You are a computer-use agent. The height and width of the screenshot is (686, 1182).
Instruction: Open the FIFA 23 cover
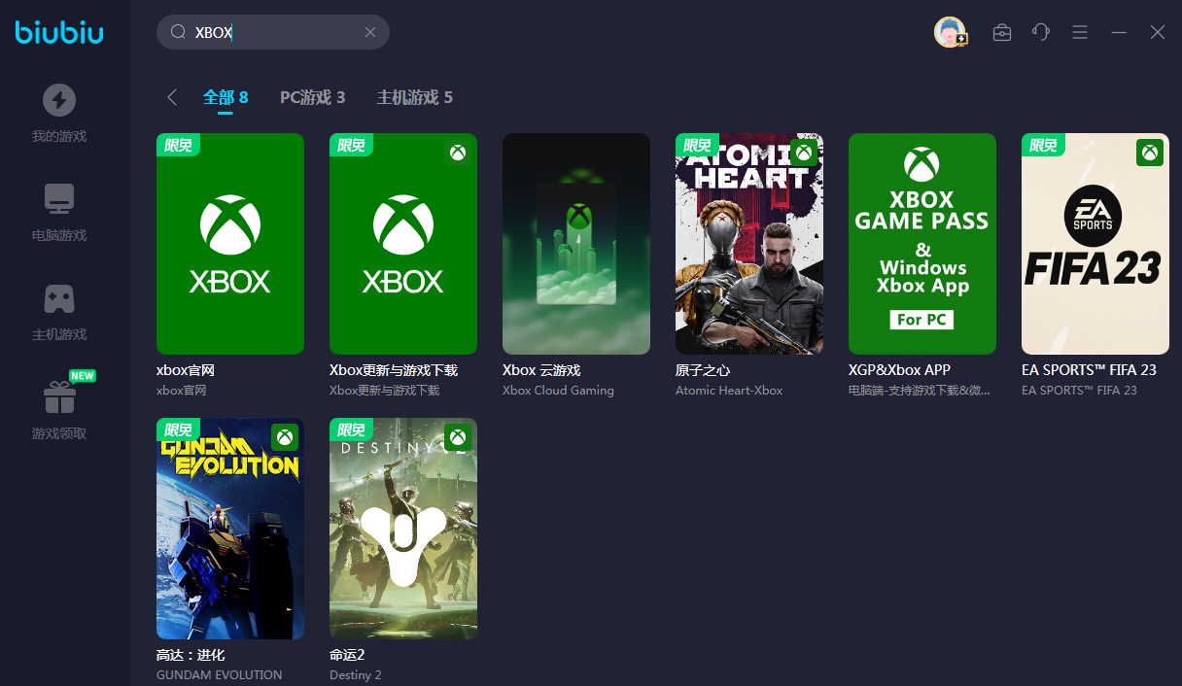[x=1095, y=244]
